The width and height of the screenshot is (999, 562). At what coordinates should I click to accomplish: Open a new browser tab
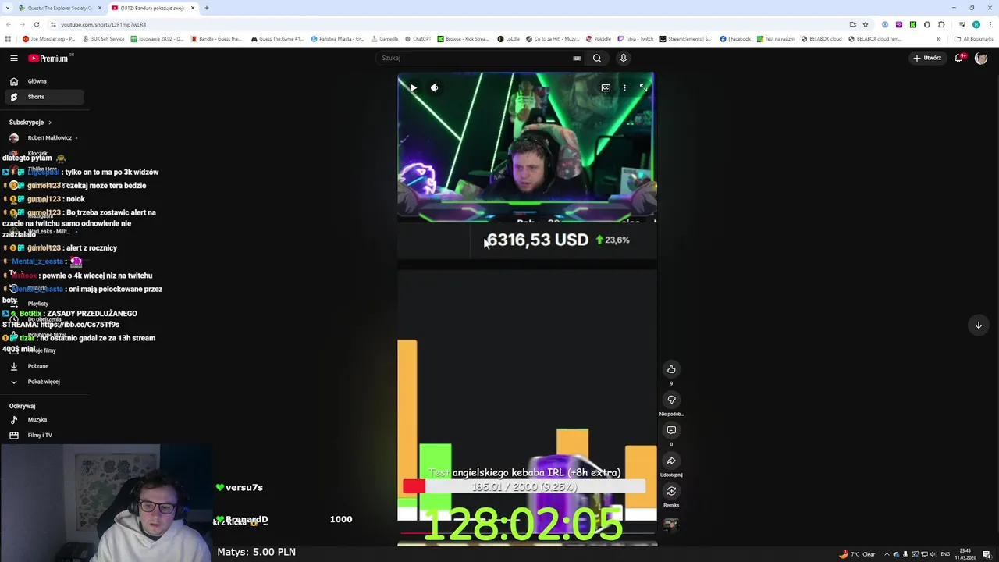click(207, 8)
